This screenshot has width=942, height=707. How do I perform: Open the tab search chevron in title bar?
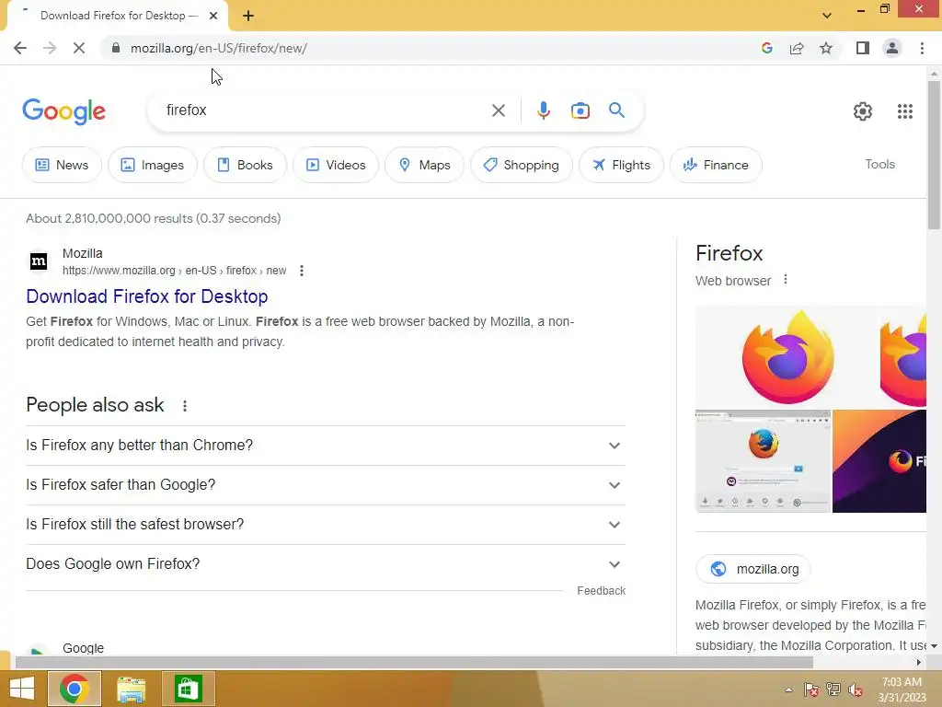click(827, 16)
